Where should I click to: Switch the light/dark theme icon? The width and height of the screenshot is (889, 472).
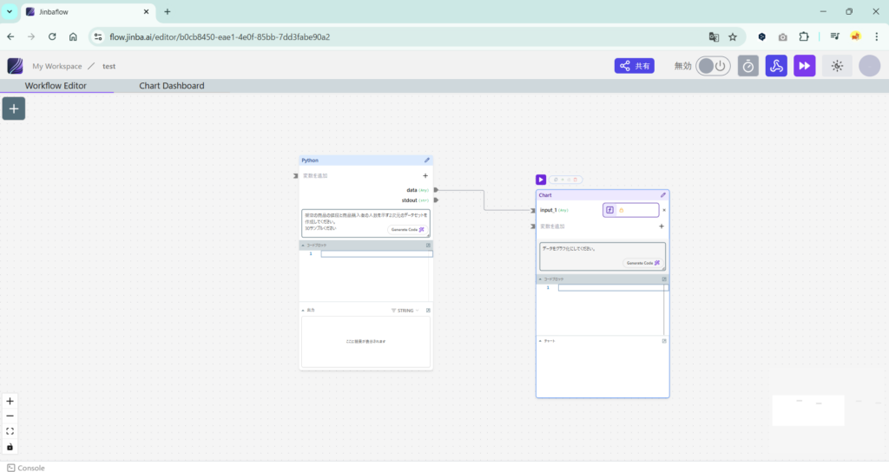coord(837,66)
